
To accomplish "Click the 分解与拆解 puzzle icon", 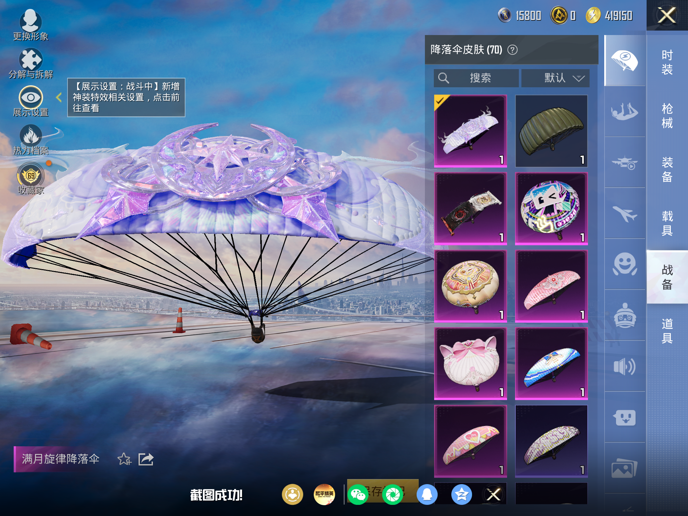I will pyautogui.click(x=31, y=60).
